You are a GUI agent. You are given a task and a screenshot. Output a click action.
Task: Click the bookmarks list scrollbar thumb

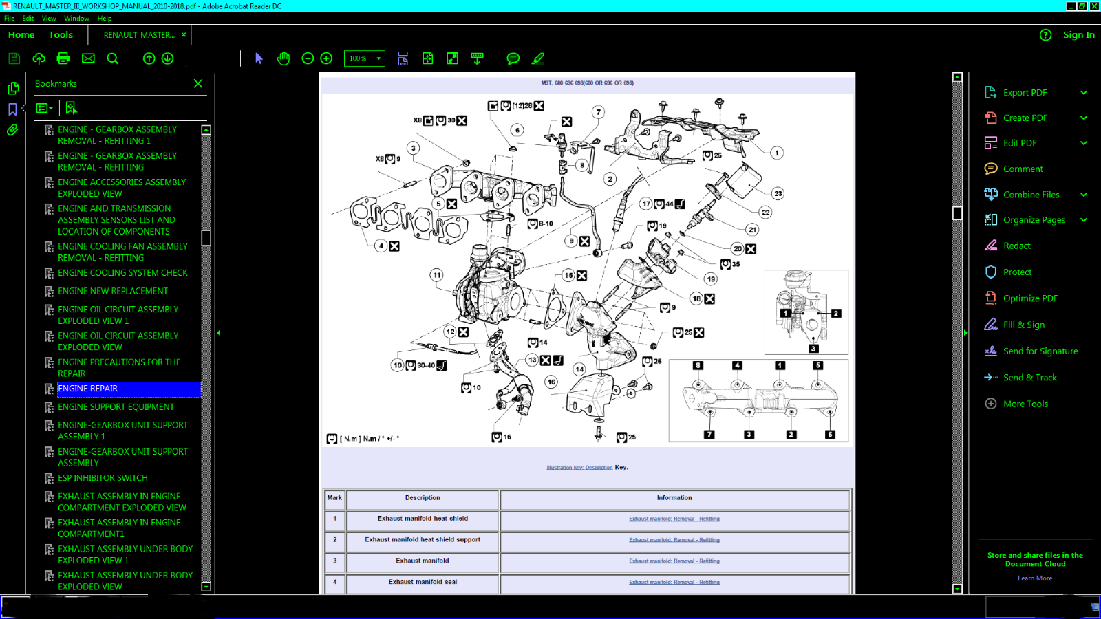206,238
